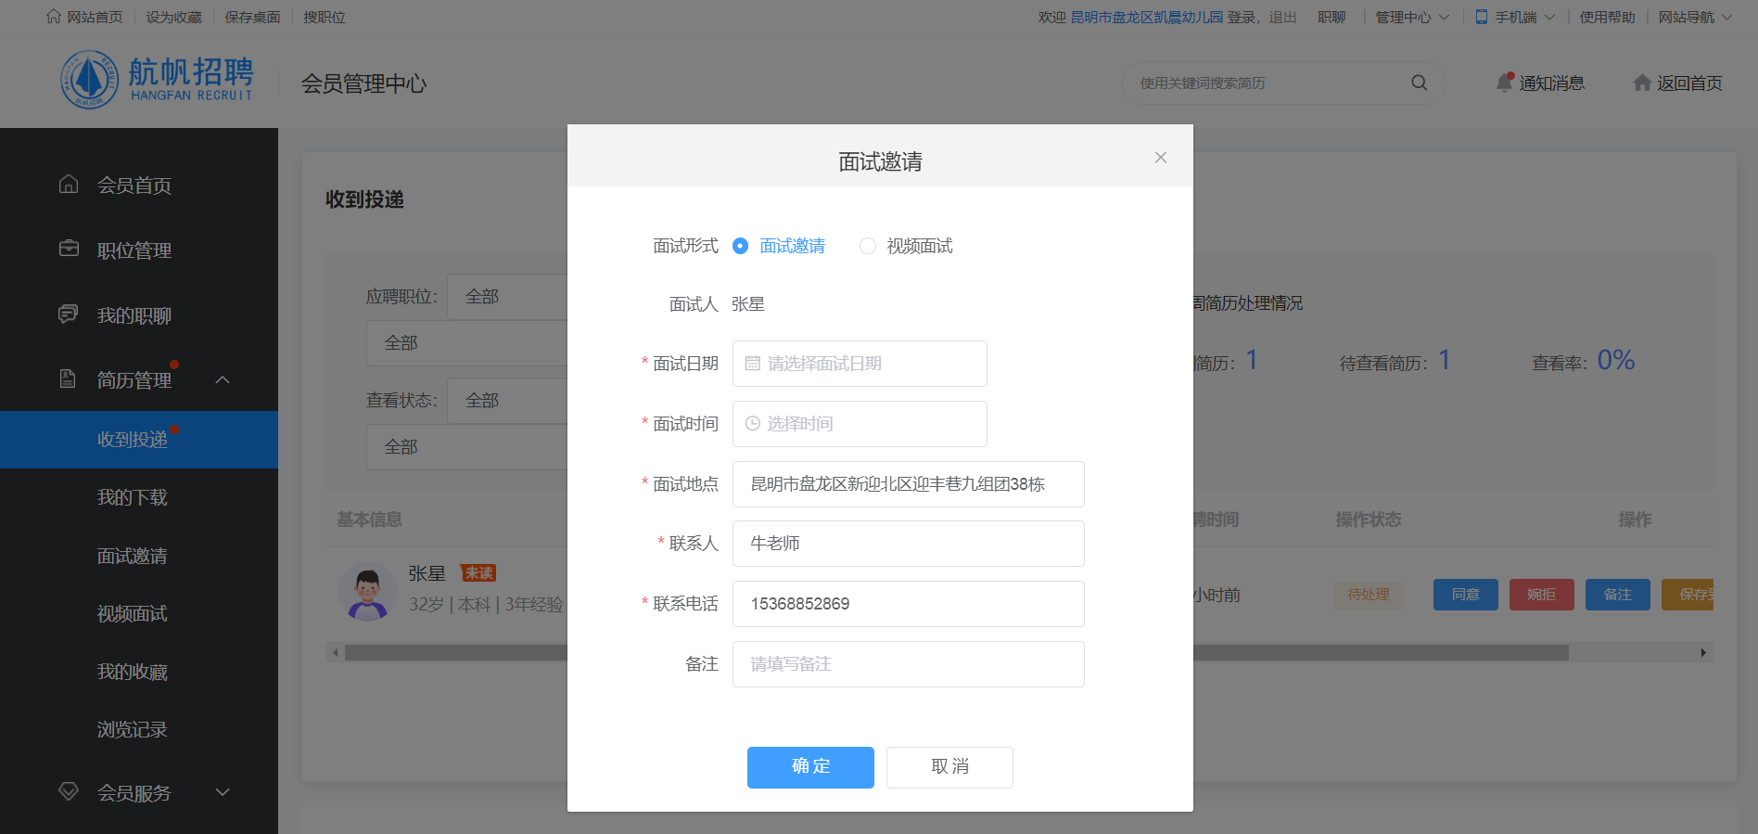Open the 面试时间 time picker
This screenshot has width=1758, height=834.
(x=859, y=424)
